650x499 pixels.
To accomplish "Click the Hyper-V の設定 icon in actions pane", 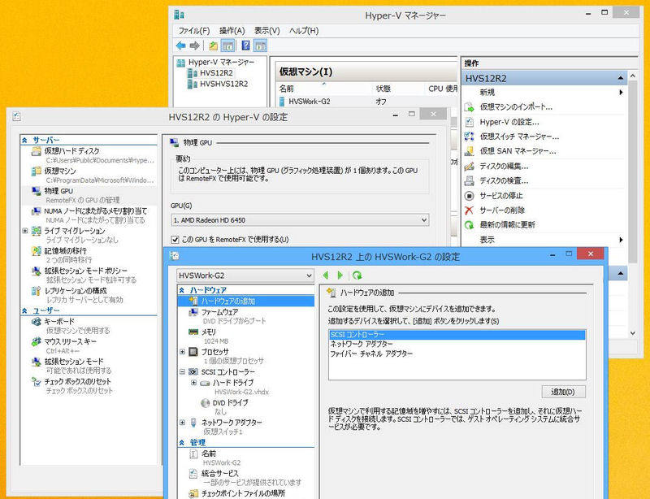I will click(x=469, y=122).
